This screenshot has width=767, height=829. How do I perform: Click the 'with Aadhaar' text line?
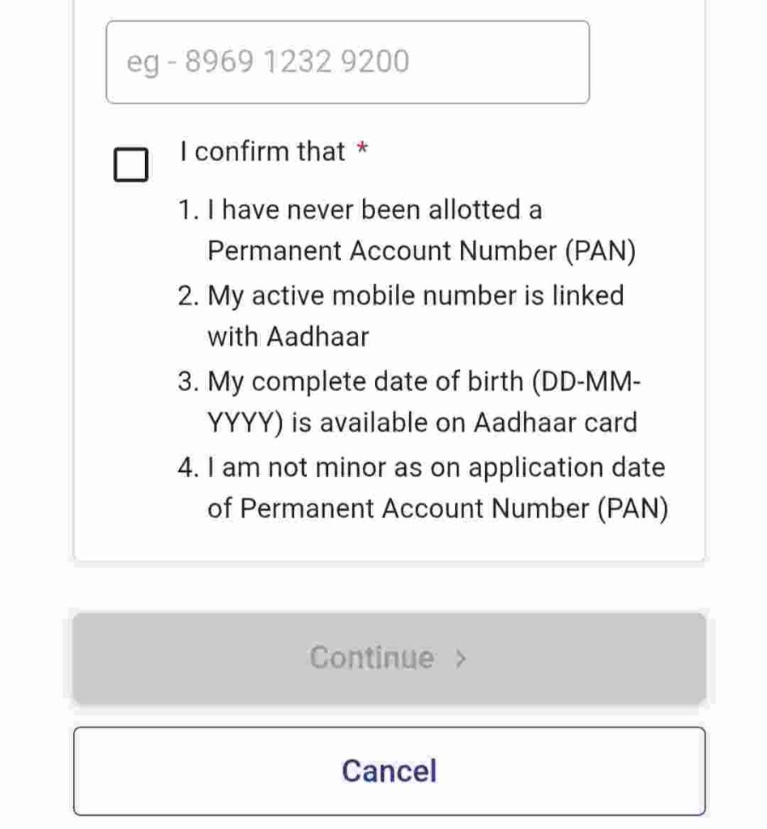point(288,338)
